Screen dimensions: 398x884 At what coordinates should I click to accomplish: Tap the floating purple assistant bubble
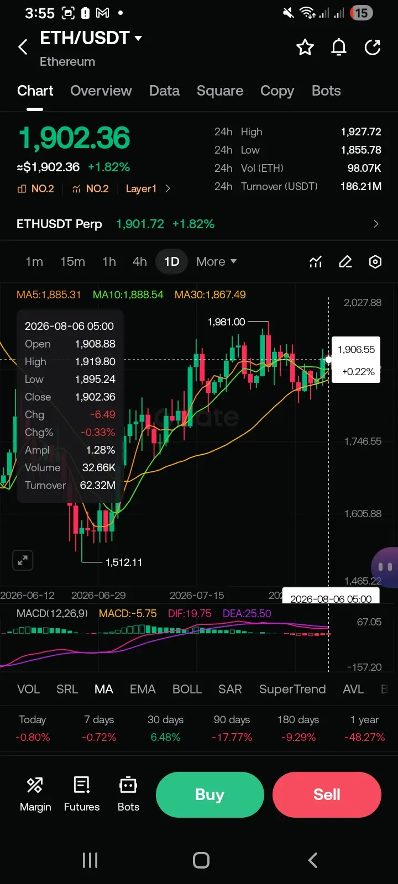click(385, 567)
